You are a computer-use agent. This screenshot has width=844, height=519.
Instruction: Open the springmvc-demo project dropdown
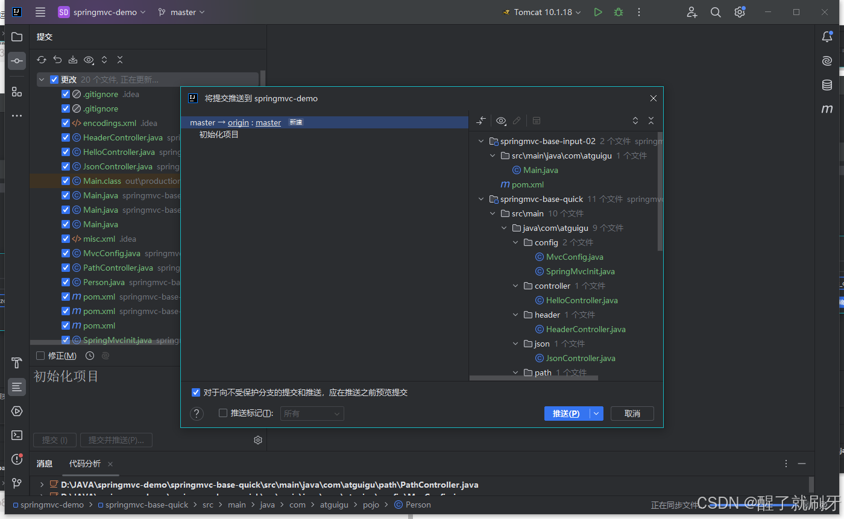coord(101,12)
